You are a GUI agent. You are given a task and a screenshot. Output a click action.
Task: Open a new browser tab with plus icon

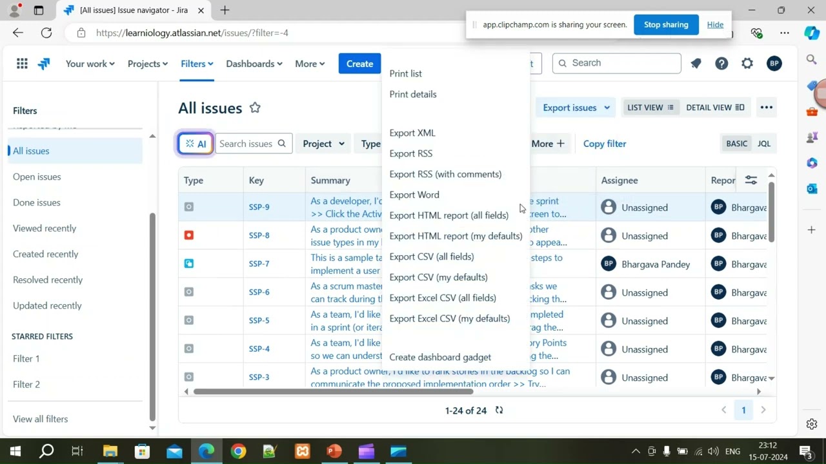click(x=225, y=10)
